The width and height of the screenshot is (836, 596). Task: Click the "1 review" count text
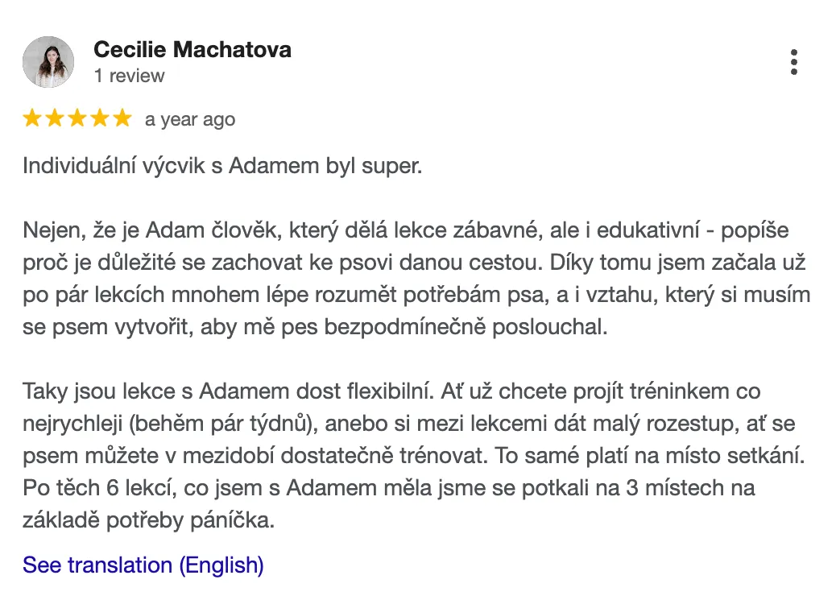tap(129, 76)
